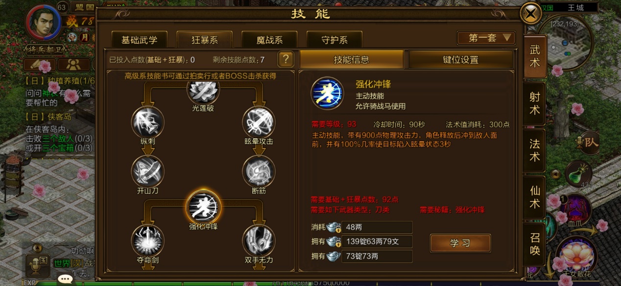Screen dimensions: 621x286
Task: Select the 纵刺 skill icon
Action: pyautogui.click(x=148, y=122)
